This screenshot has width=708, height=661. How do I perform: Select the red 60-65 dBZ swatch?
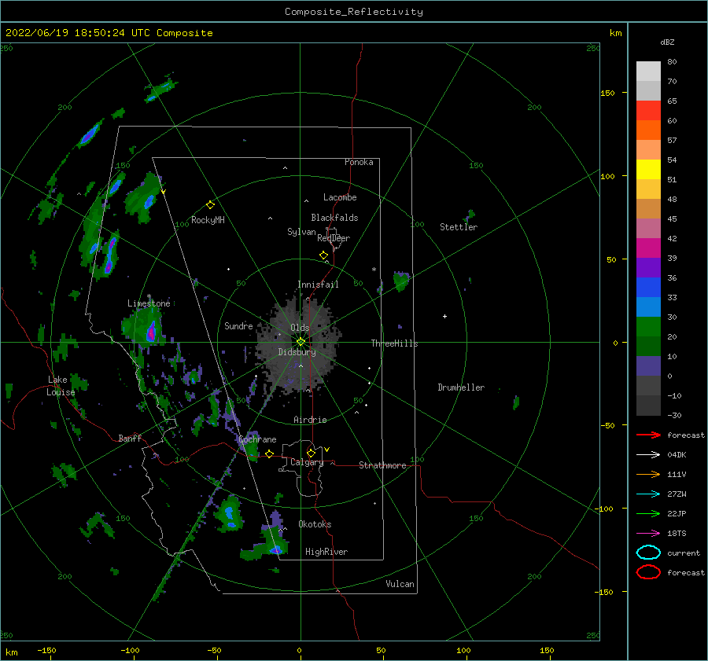(648, 111)
